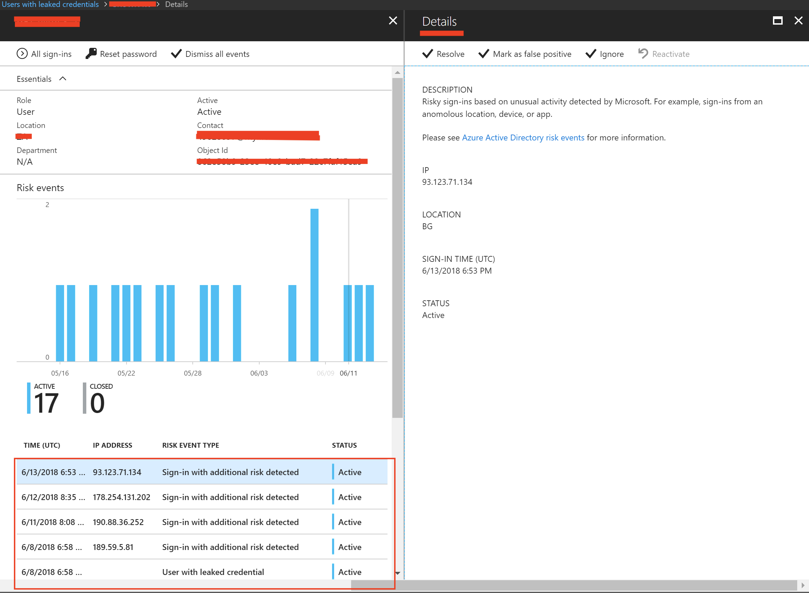Select risk event from 178.254.131.202

tap(201, 497)
